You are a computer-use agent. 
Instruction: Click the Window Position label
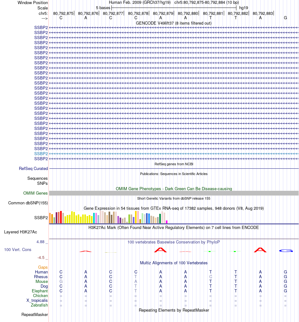point(33,3)
